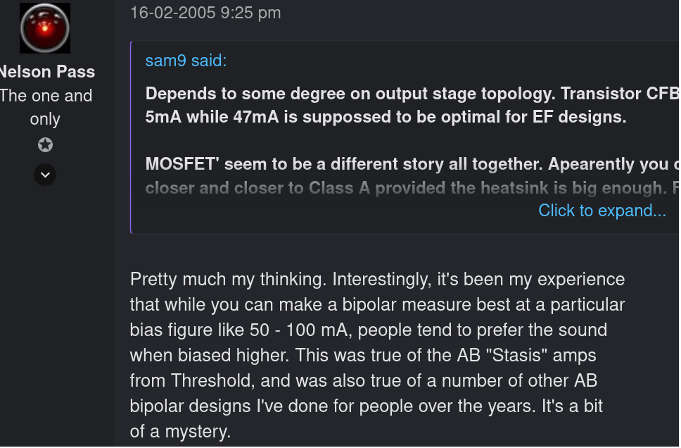
Task: Click the word Threshold in the reply
Action: pos(212,380)
